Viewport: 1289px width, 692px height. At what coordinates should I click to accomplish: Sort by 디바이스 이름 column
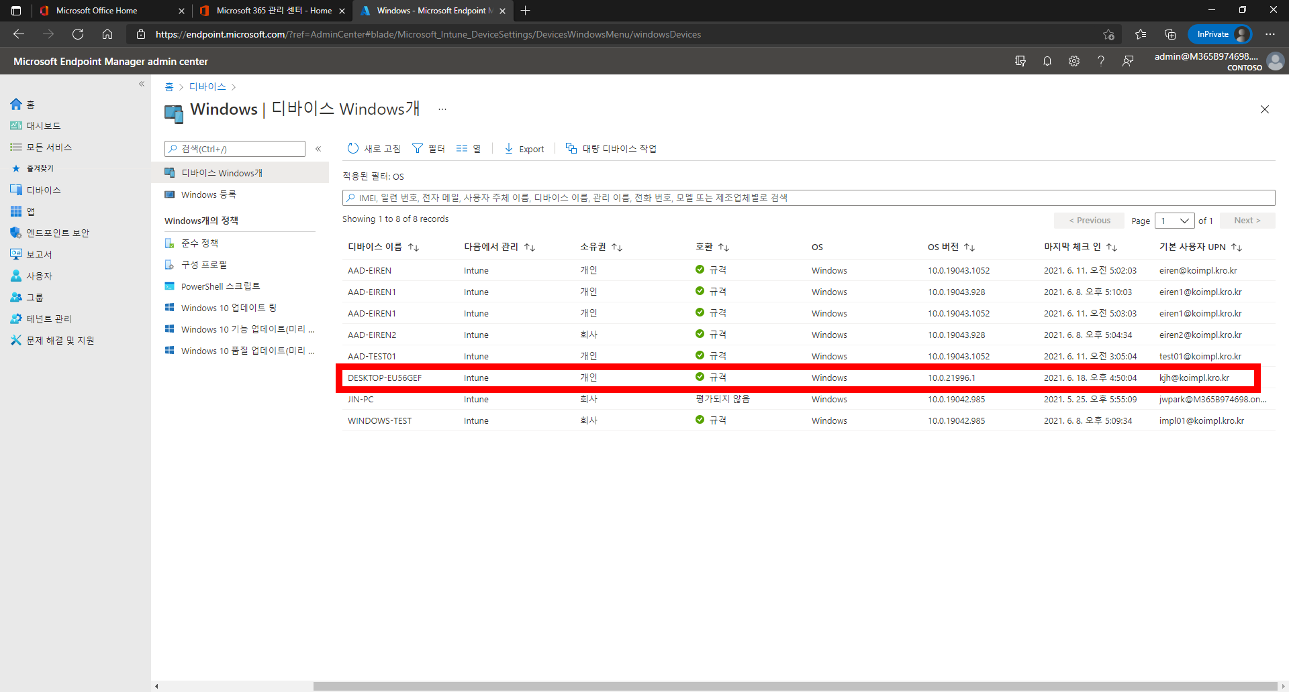tap(383, 247)
